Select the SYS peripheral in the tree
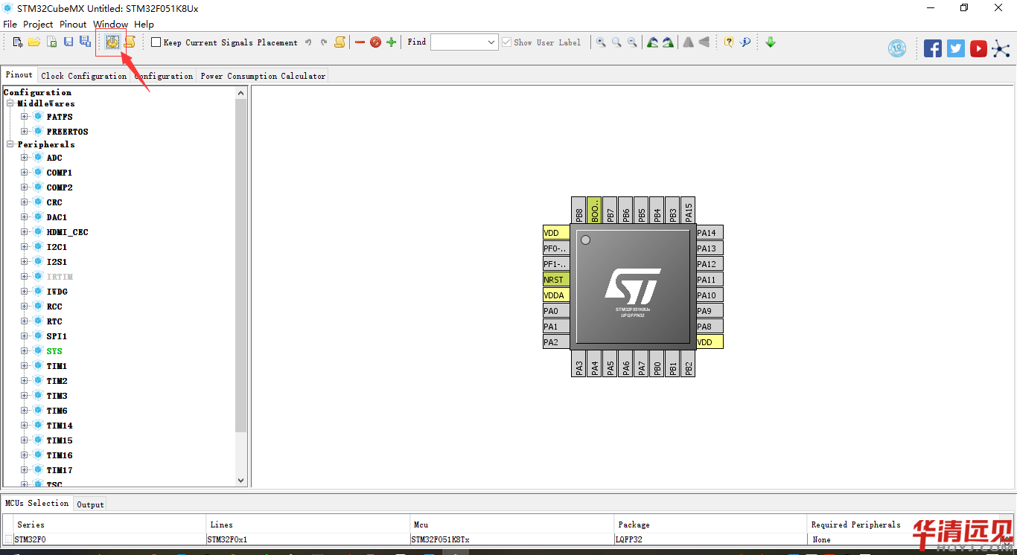Viewport: 1017px width, 555px height. [54, 351]
